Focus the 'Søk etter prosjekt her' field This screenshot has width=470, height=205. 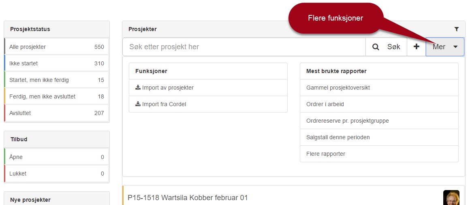[x=244, y=47]
